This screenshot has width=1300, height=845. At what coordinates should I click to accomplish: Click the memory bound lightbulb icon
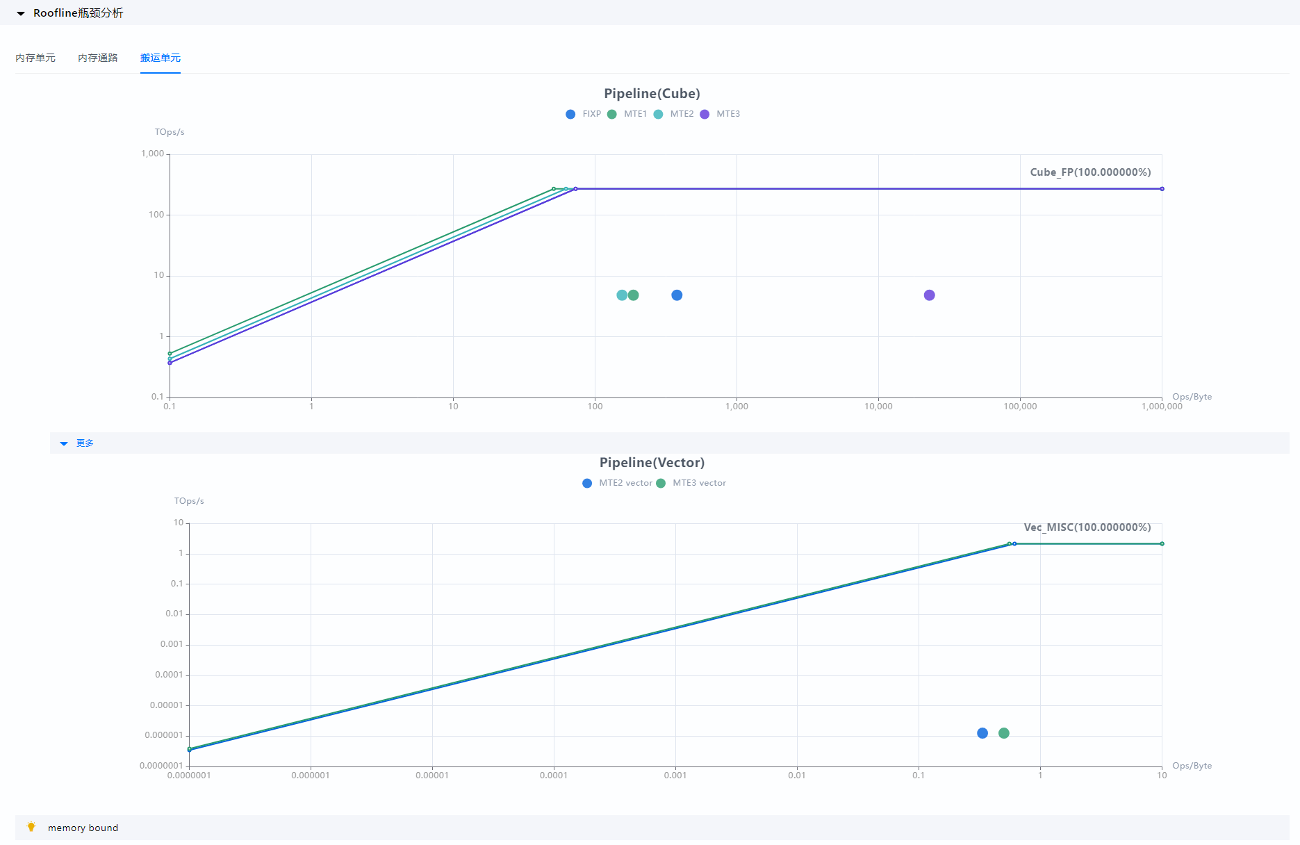coord(31,827)
